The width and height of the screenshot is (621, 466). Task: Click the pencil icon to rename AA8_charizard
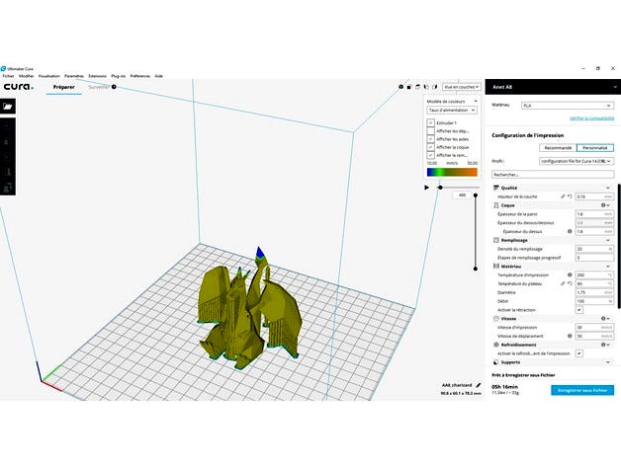point(478,385)
